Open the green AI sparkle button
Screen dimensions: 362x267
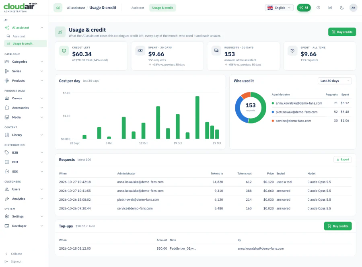coord(304,8)
